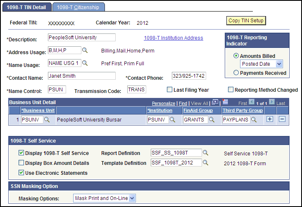The height and width of the screenshot is (207, 302).
Task: Open Address Usage lookup magnifier
Action: click(x=85, y=50)
